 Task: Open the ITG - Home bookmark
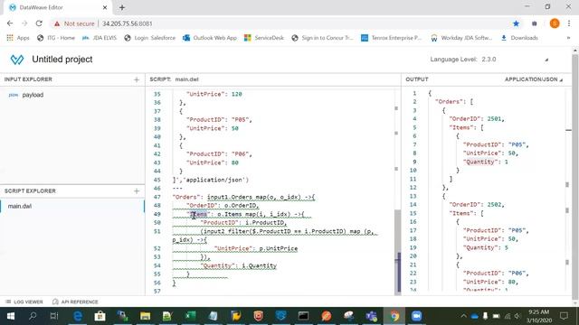coord(56,38)
